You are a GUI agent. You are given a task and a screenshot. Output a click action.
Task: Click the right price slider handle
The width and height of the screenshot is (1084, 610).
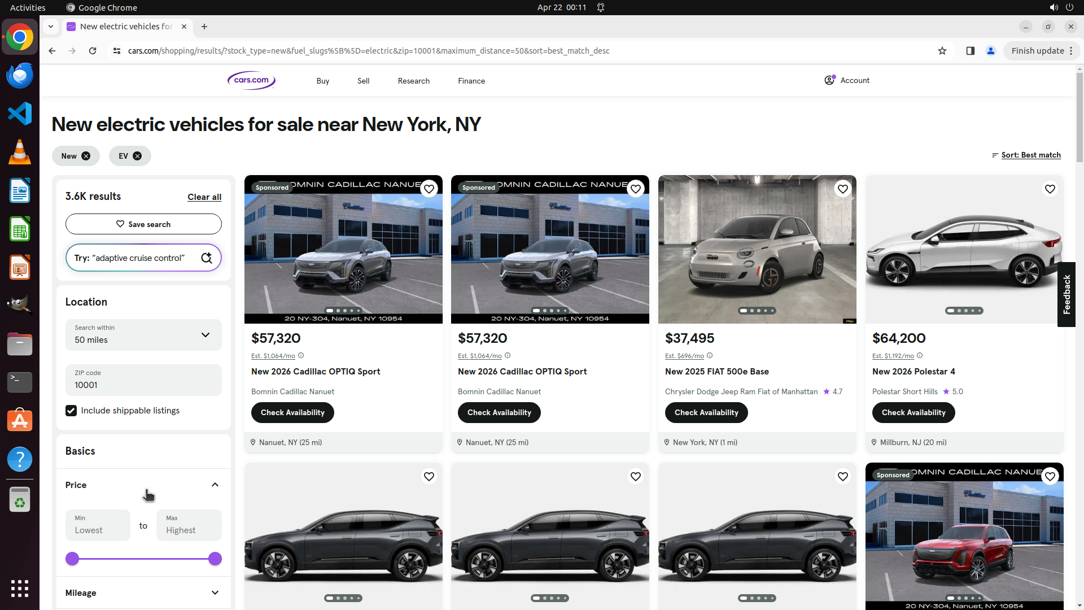coord(215,559)
